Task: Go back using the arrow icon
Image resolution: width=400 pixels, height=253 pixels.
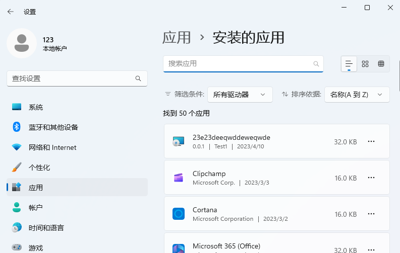Action: 11,12
